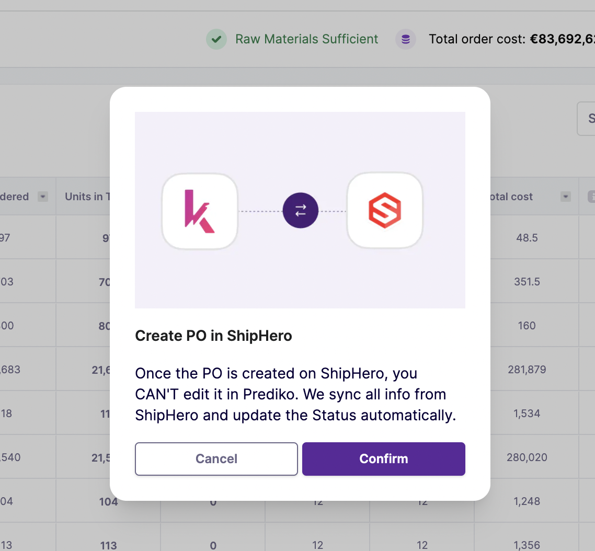The width and height of the screenshot is (595, 551).
Task: Click the purple coin stack cost icon
Action: [x=406, y=39]
